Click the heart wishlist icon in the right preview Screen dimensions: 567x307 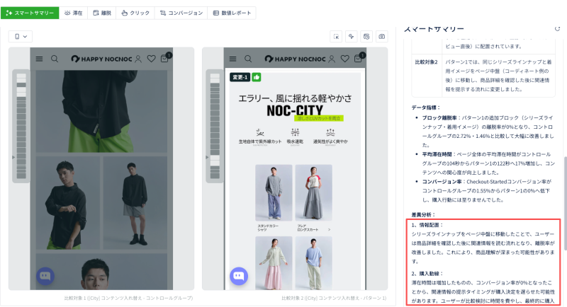click(345, 59)
